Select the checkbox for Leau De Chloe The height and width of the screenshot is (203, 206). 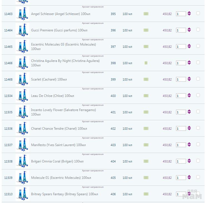tap(198, 95)
